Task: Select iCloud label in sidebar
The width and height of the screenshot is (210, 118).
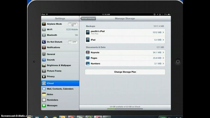Action: [50, 83]
